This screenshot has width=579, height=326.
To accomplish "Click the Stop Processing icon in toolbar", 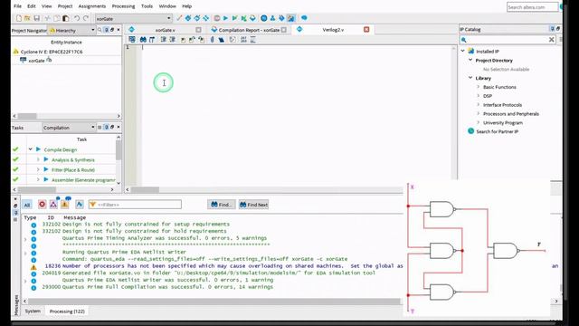I will tap(217, 18).
